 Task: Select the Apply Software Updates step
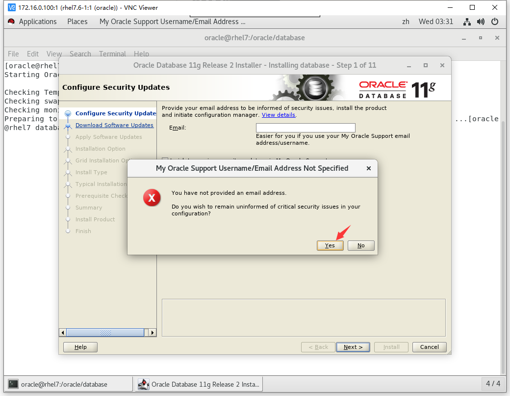click(x=109, y=137)
